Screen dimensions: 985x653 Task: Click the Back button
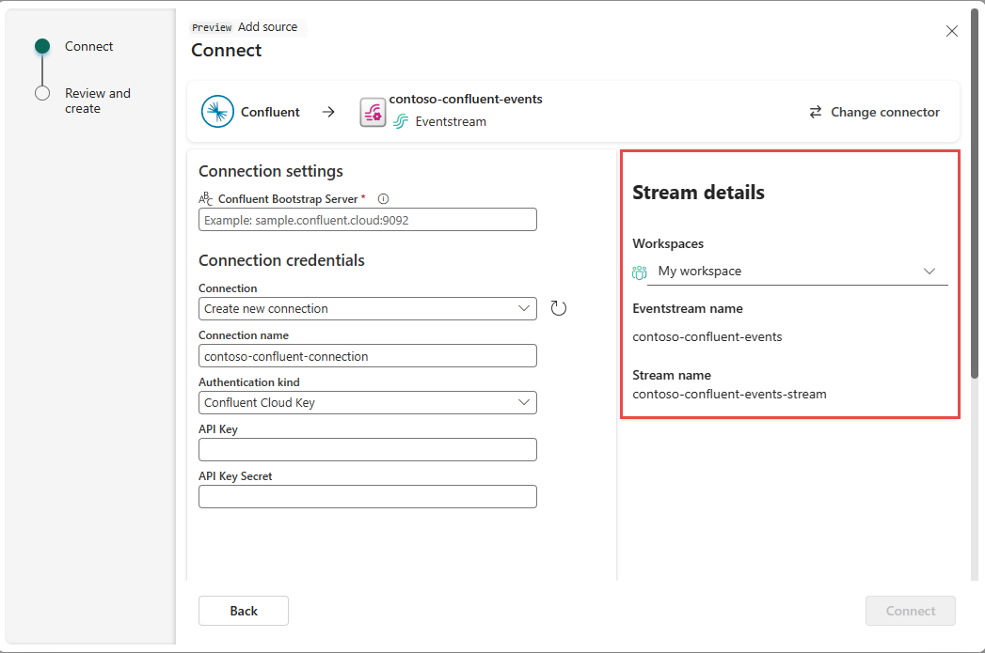(x=243, y=611)
